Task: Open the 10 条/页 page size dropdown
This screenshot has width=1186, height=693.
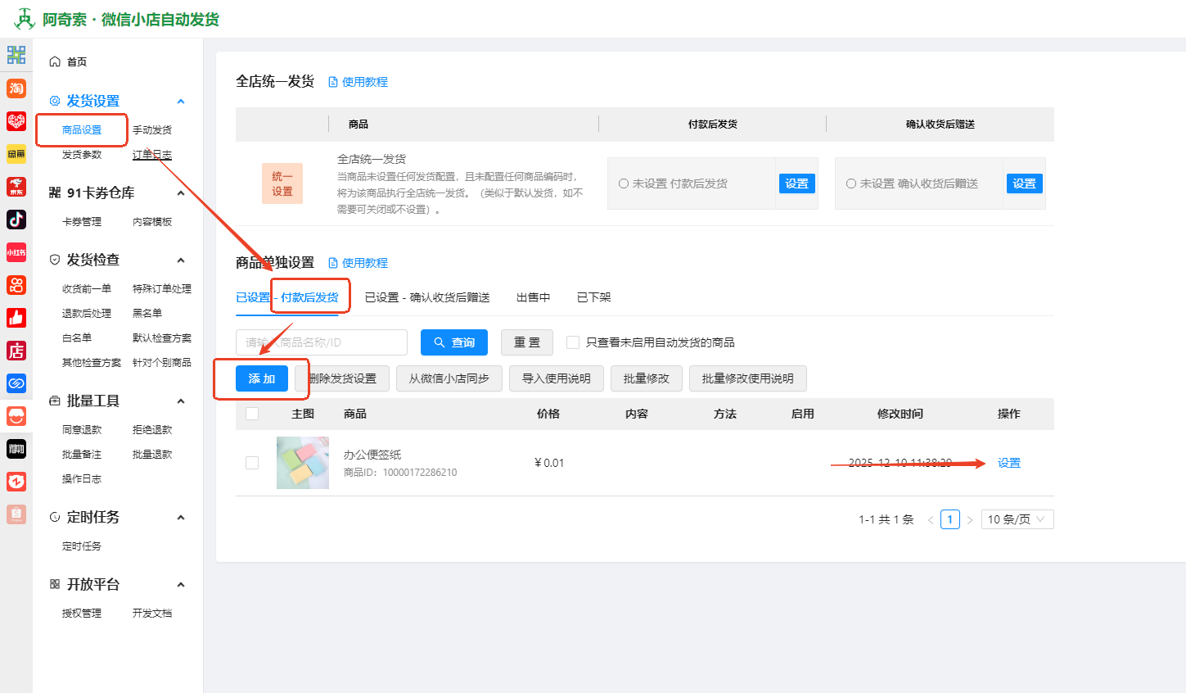Action: tap(1017, 519)
